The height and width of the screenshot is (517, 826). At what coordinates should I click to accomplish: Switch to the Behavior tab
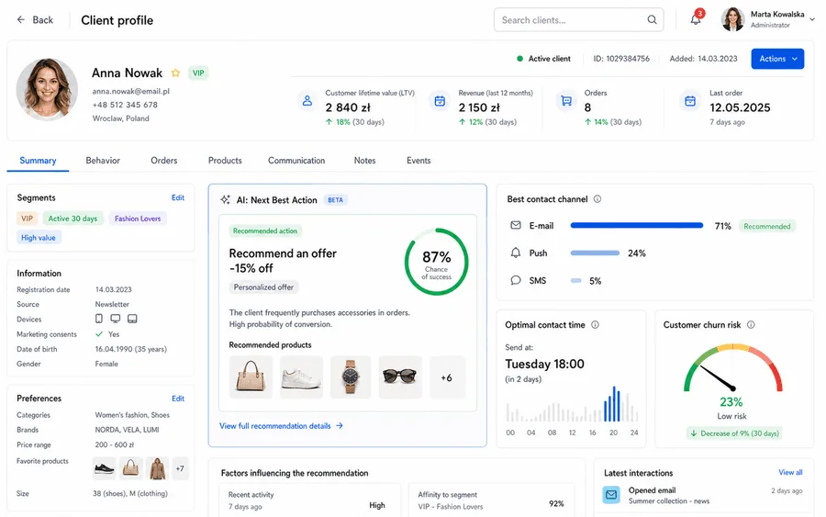103,160
